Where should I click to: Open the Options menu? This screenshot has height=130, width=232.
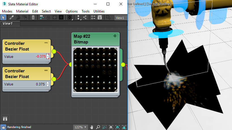point(72,11)
